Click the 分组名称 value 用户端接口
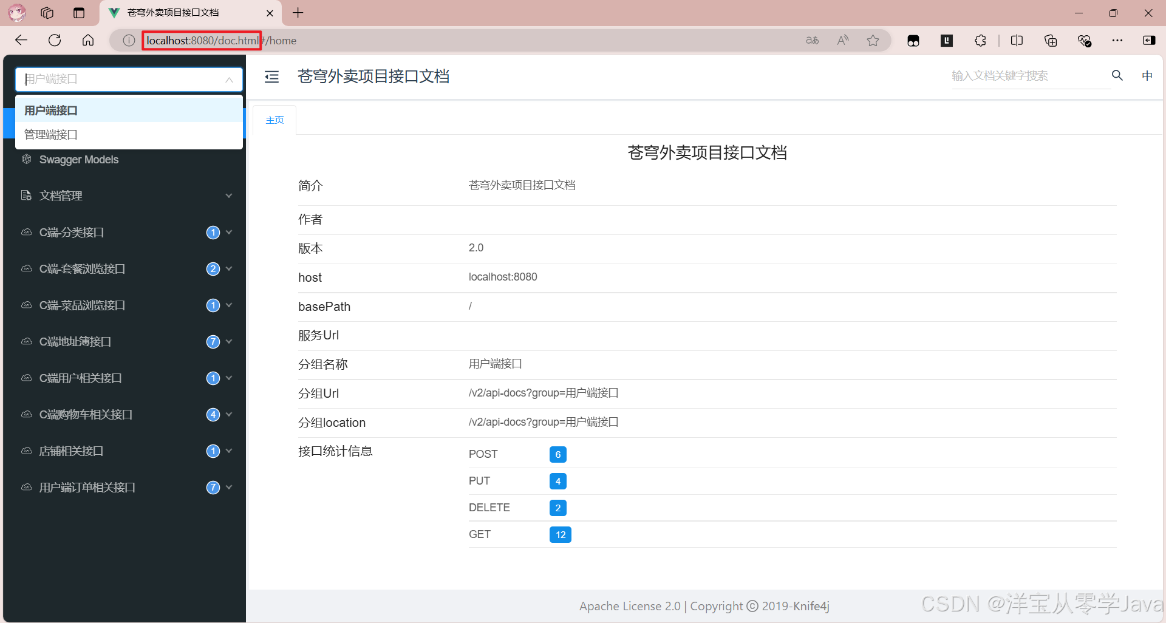 click(x=496, y=364)
